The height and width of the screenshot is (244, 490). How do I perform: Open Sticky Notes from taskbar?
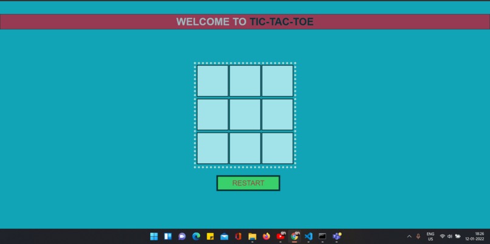point(210,237)
